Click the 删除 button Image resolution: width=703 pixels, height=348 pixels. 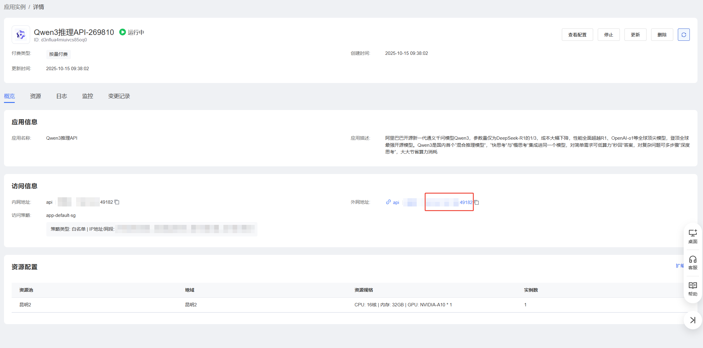(x=662, y=35)
